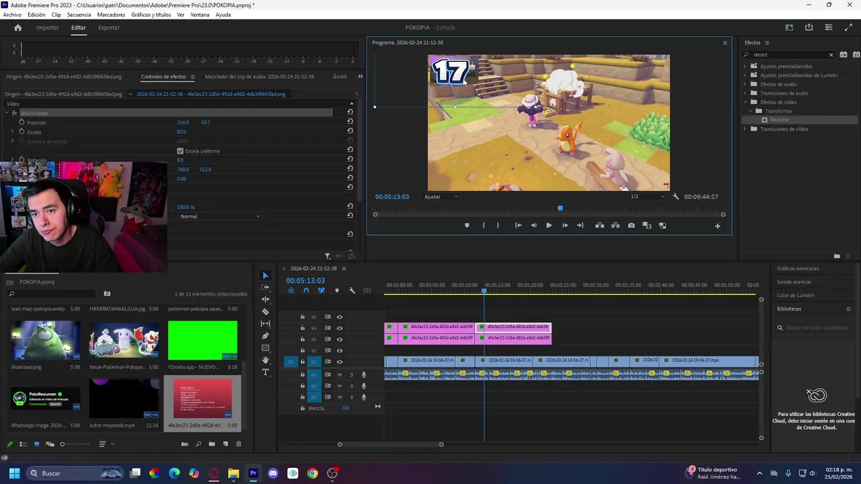This screenshot has height=484, width=861.
Task: Expand the Transiciones de vídeo folder
Action: tap(745, 129)
